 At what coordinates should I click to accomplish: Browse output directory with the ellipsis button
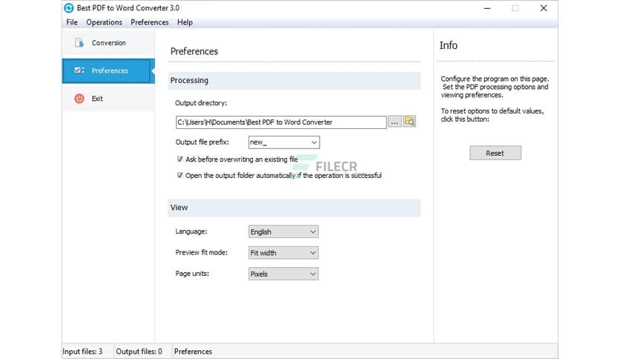coord(395,122)
